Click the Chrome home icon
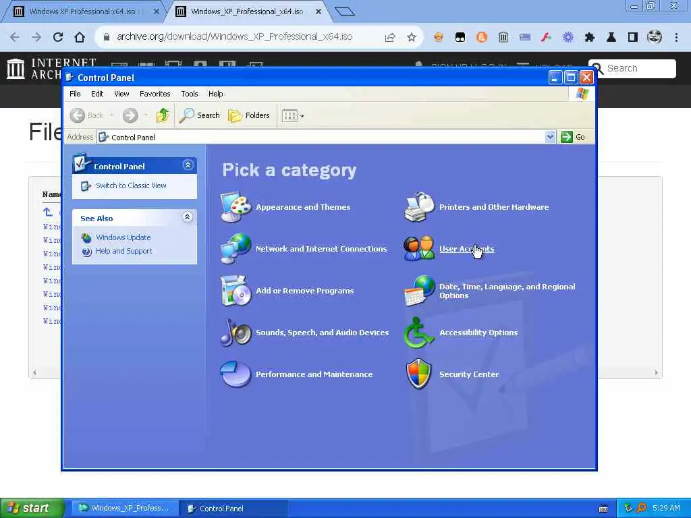The width and height of the screenshot is (691, 518). click(80, 37)
